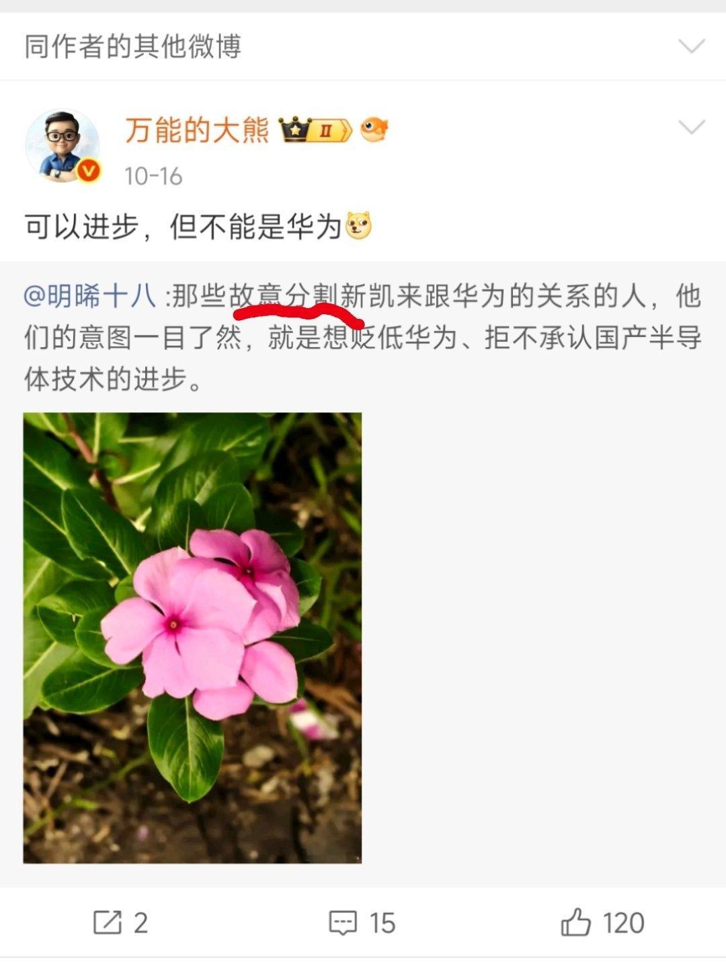Open post options chevron beside username
The height and width of the screenshot is (968, 726).
pos(691,127)
